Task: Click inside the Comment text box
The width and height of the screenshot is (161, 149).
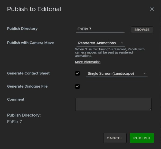Action: pos(113,104)
